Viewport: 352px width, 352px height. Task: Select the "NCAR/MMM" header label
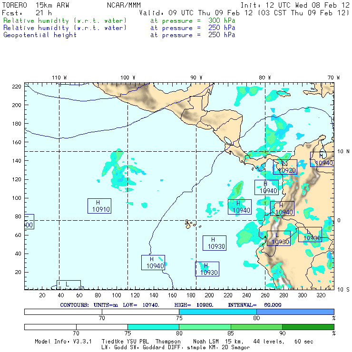click(x=124, y=5)
